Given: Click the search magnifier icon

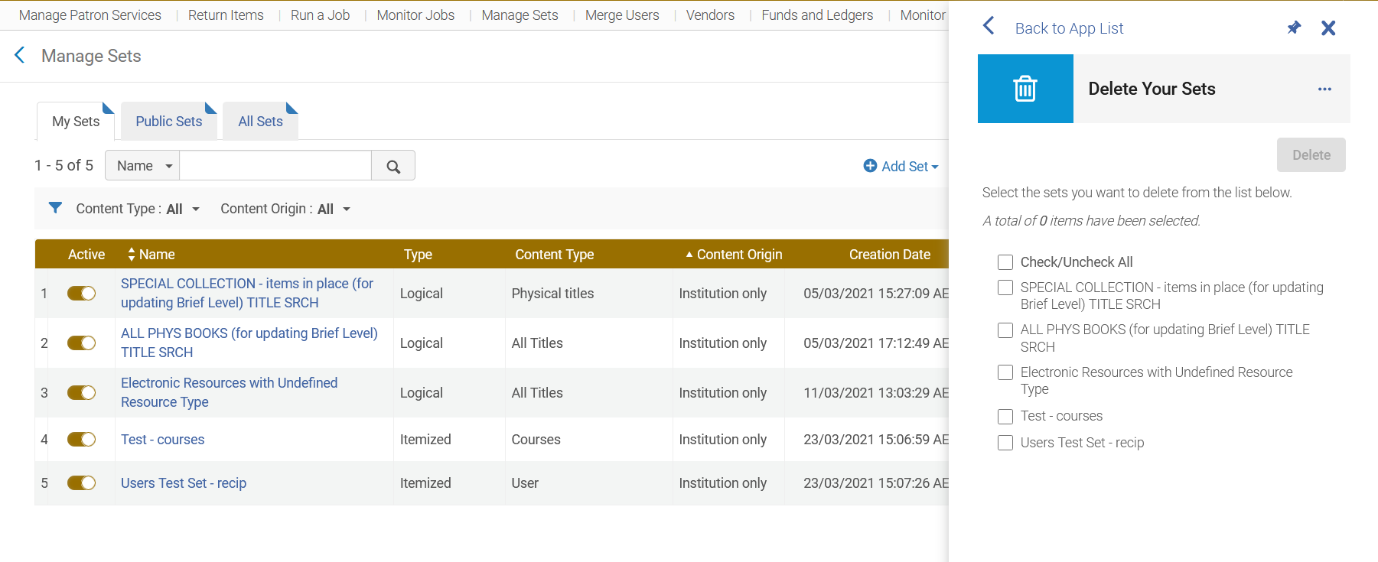Looking at the screenshot, I should click(x=393, y=166).
